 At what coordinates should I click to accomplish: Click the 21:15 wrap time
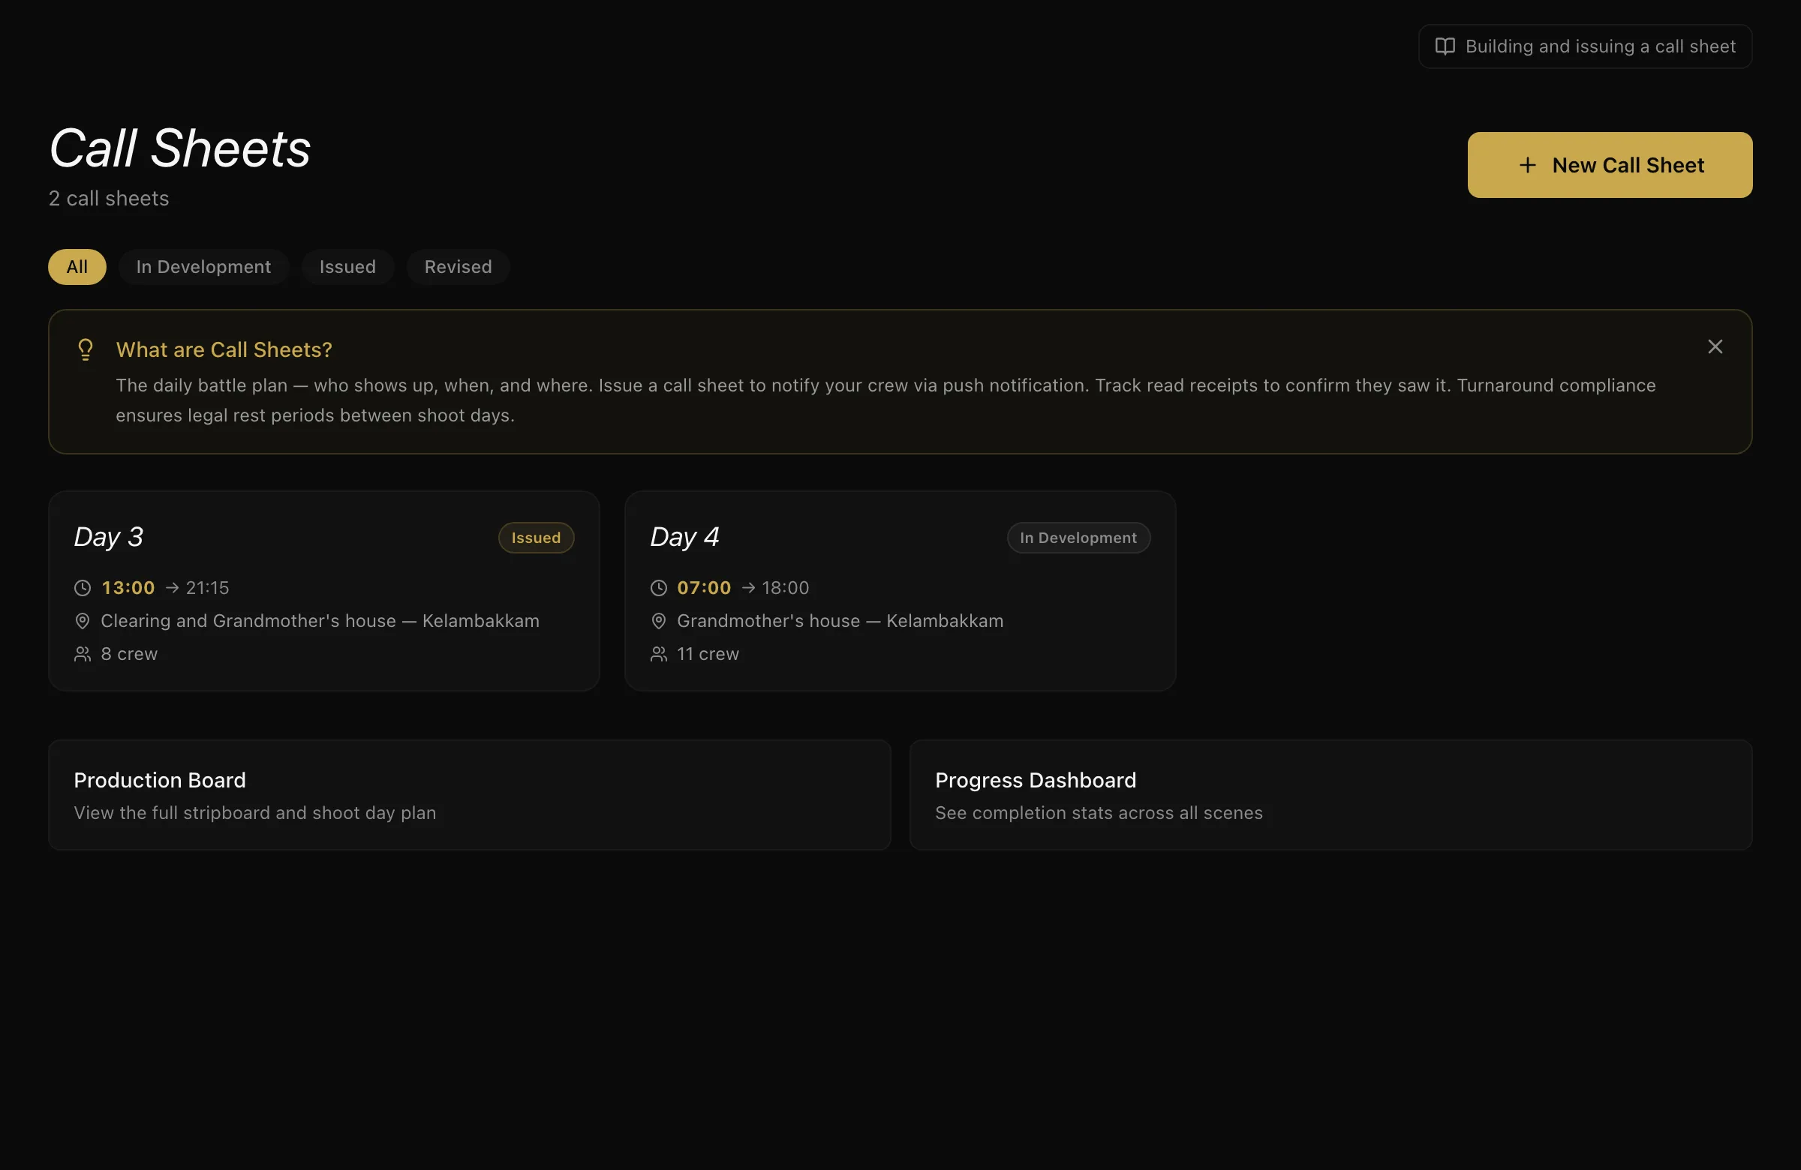[207, 588]
